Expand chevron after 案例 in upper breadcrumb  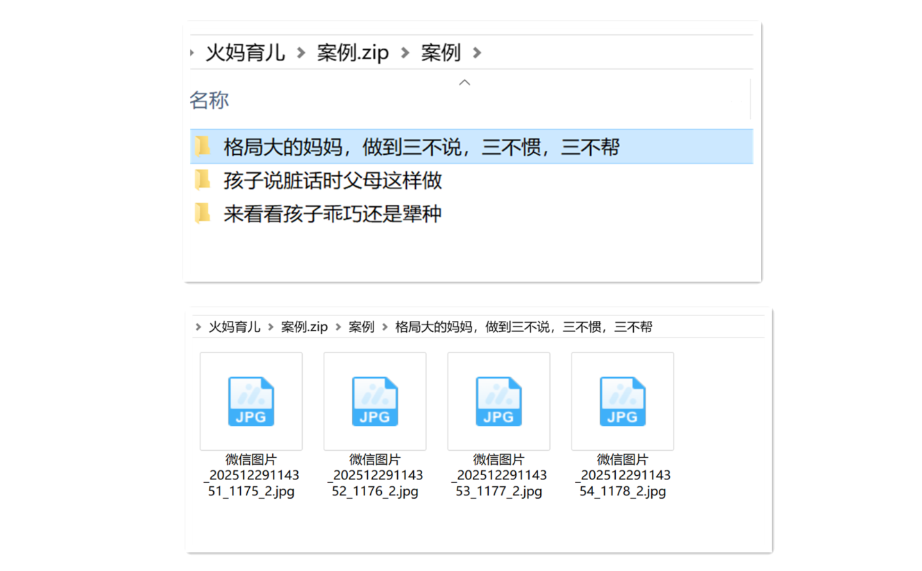[x=476, y=53]
